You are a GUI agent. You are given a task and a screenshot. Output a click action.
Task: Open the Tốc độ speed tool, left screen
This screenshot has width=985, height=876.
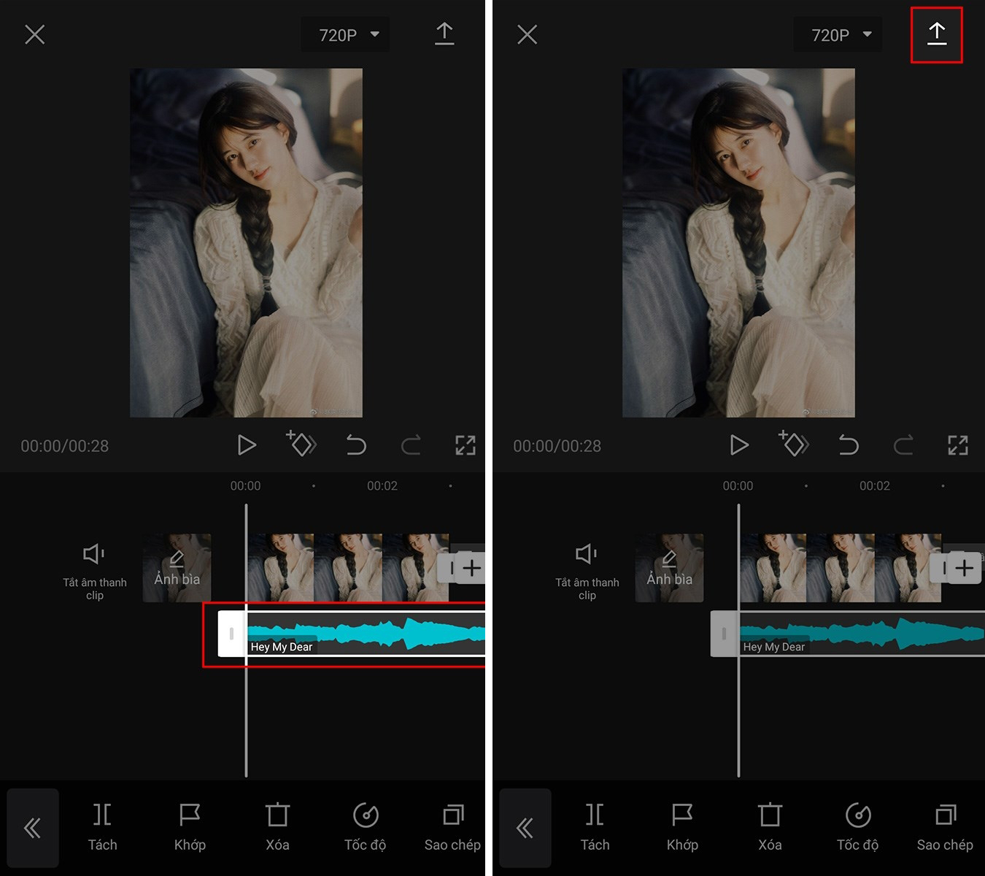coord(365,827)
